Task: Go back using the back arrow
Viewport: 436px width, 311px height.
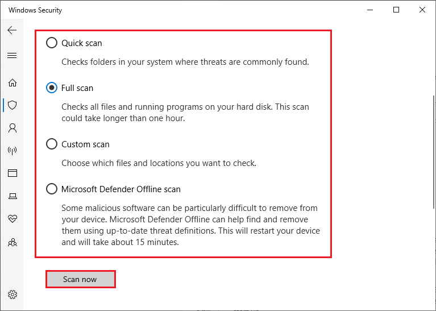Action: coord(13,30)
